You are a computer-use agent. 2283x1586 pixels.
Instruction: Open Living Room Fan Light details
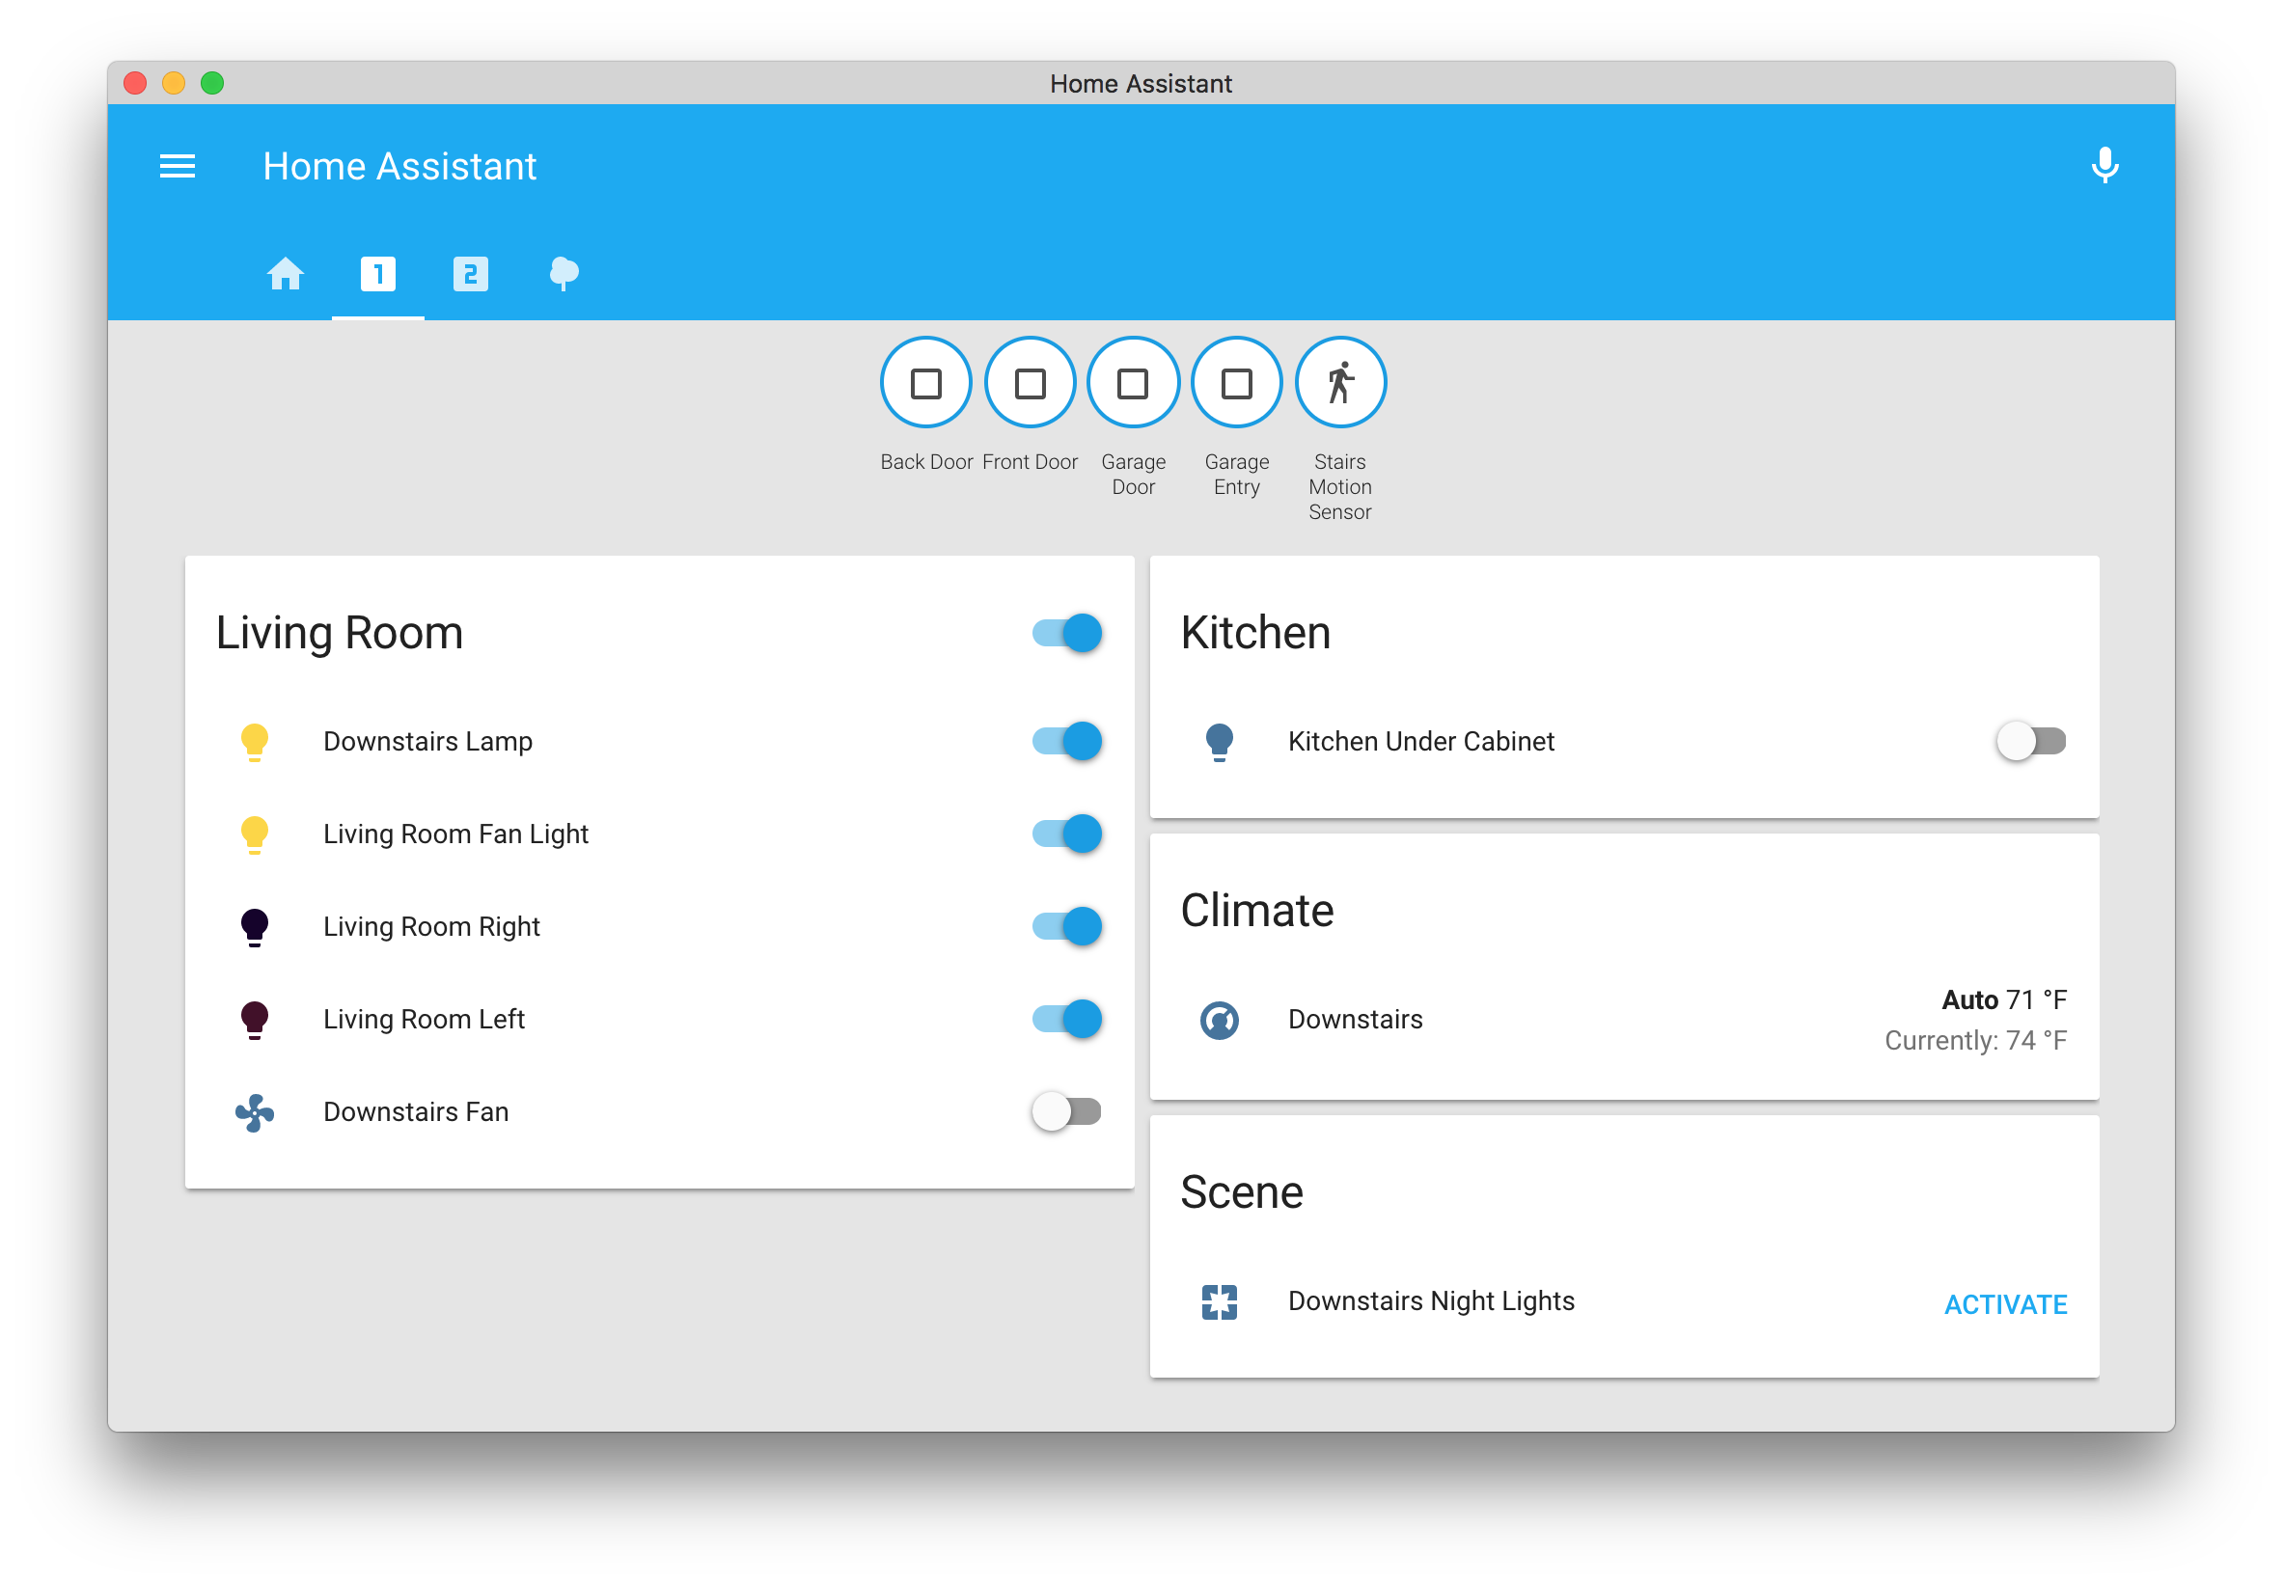point(455,834)
